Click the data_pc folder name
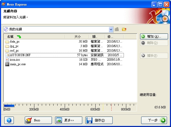The width and height of the screenshot is (171, 127). [15, 42]
